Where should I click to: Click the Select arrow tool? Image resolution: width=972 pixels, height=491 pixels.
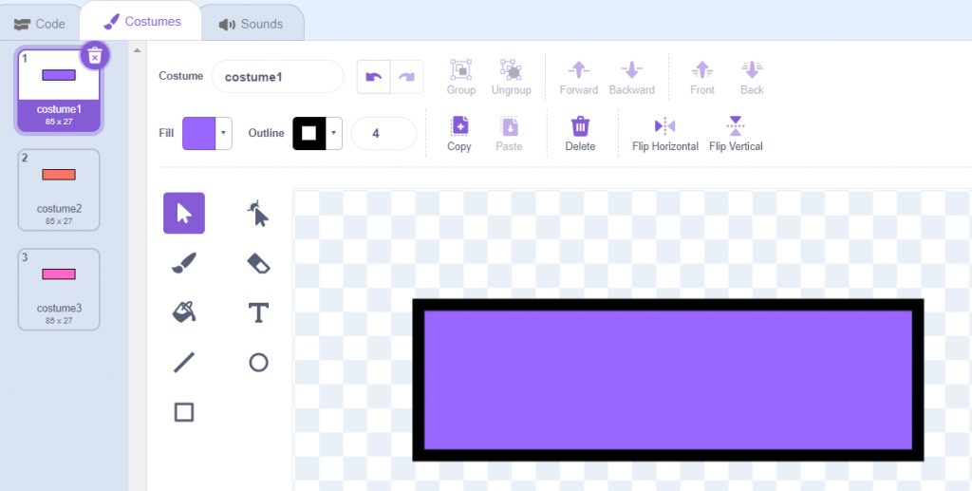tap(184, 213)
